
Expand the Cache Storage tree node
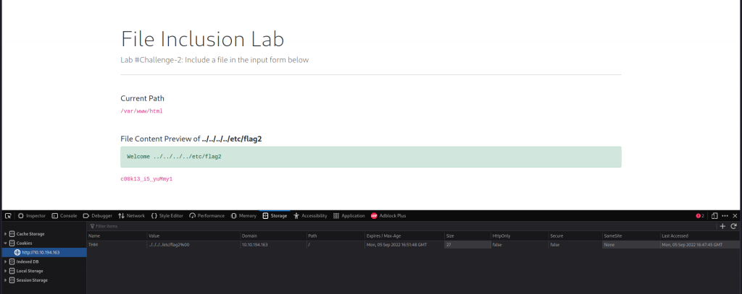(x=5, y=234)
